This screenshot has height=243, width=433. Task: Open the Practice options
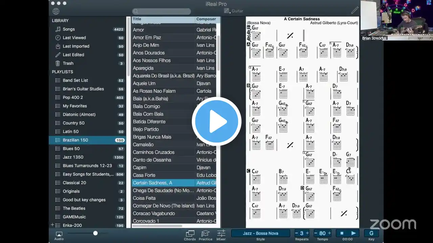coord(205,235)
